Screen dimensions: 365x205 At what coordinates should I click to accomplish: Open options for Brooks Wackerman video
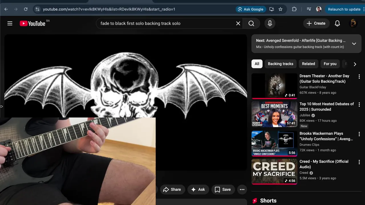359,134
